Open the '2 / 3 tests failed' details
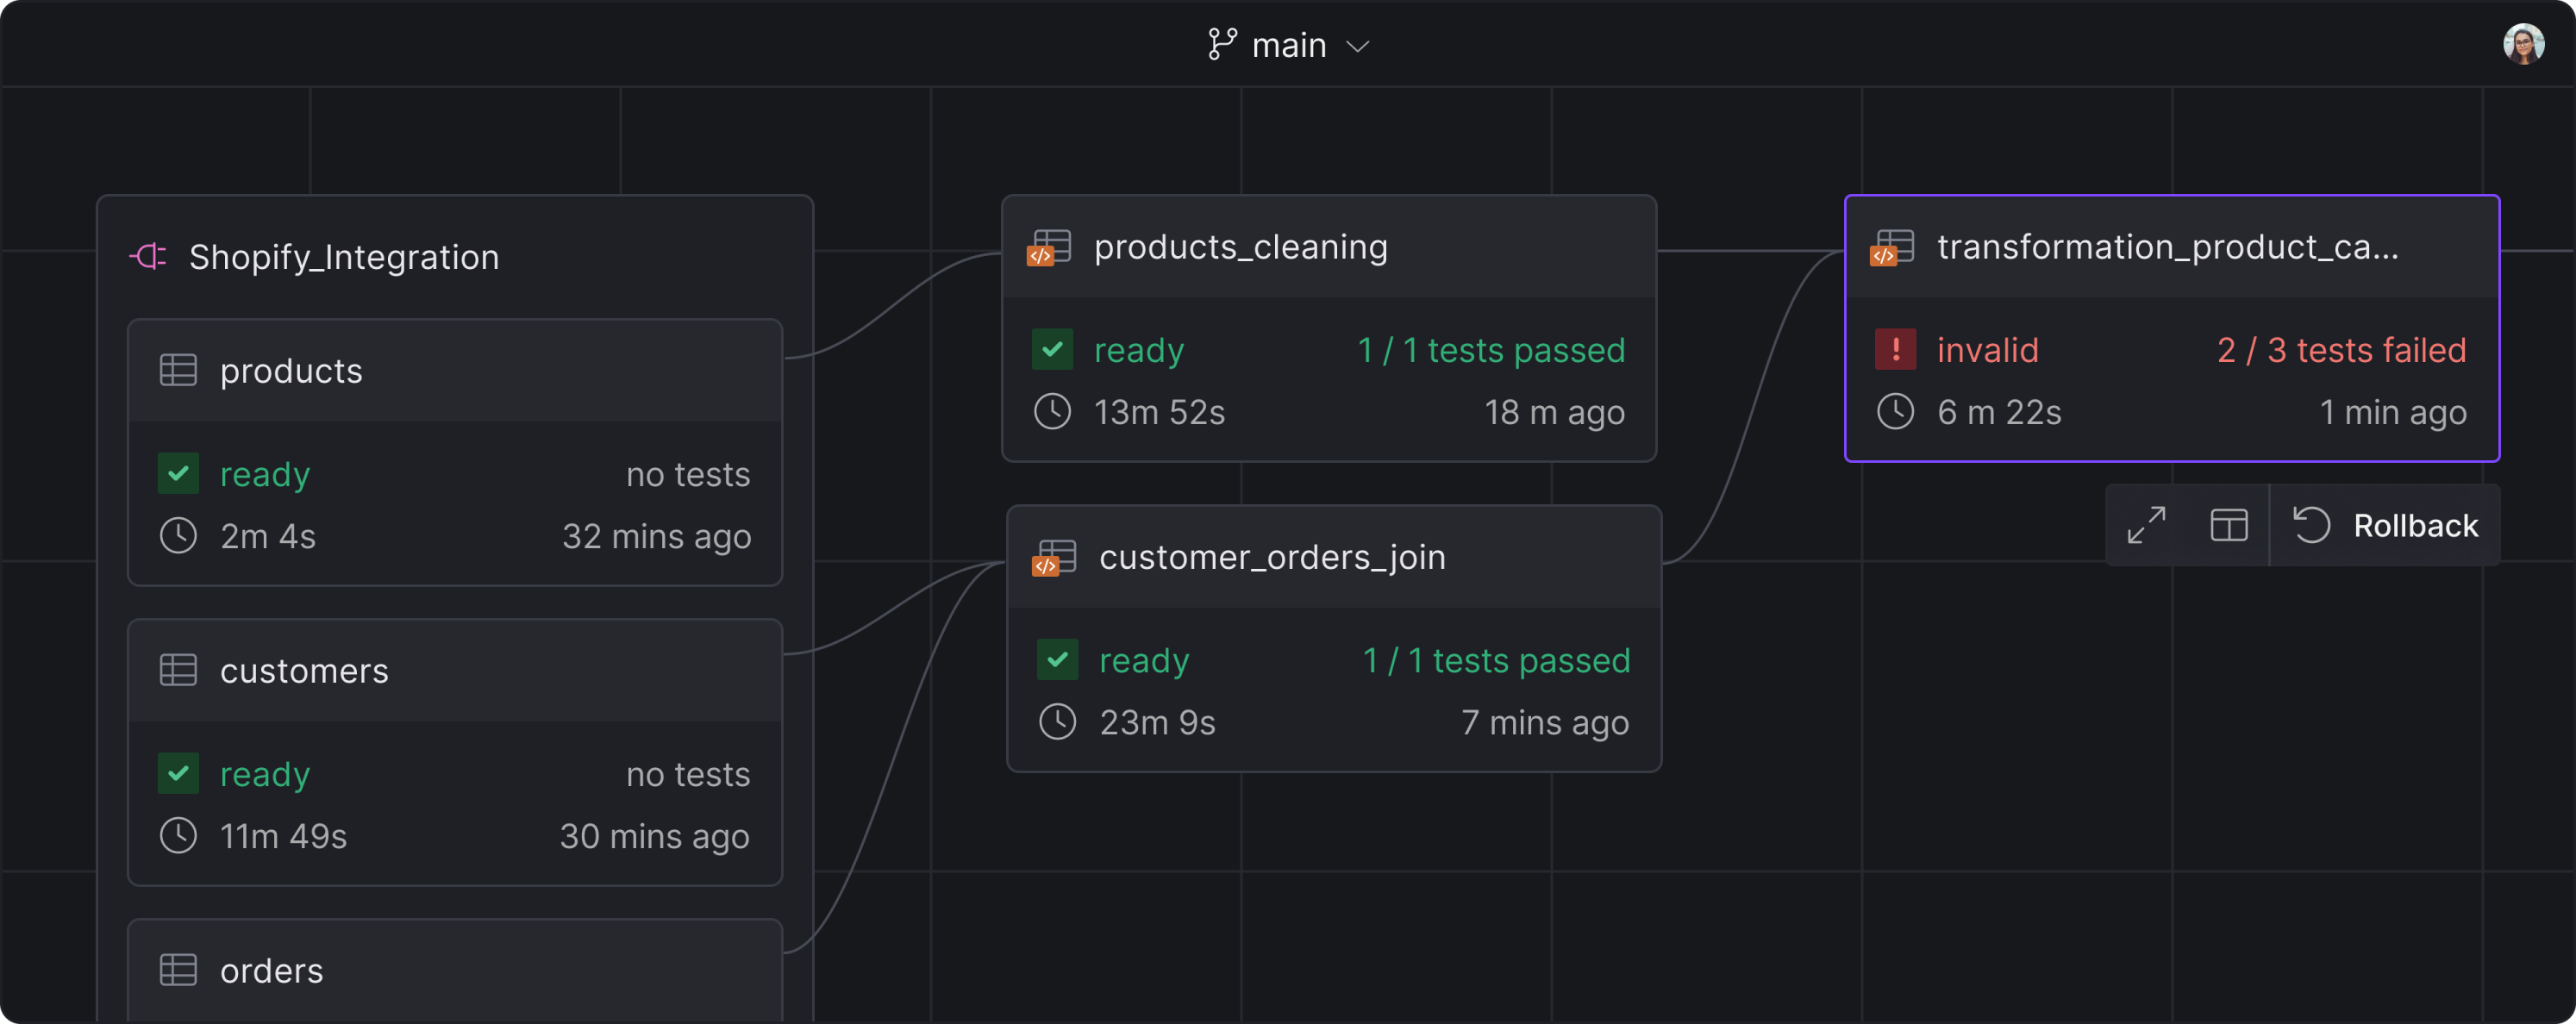Viewport: 2576px width, 1024px height. coord(2341,350)
